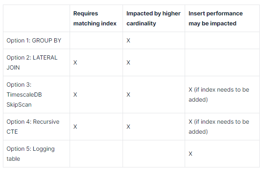The width and height of the screenshot is (266, 172).
Task: Click the X under cardinality for GROUP BY
Action: tap(128, 40)
